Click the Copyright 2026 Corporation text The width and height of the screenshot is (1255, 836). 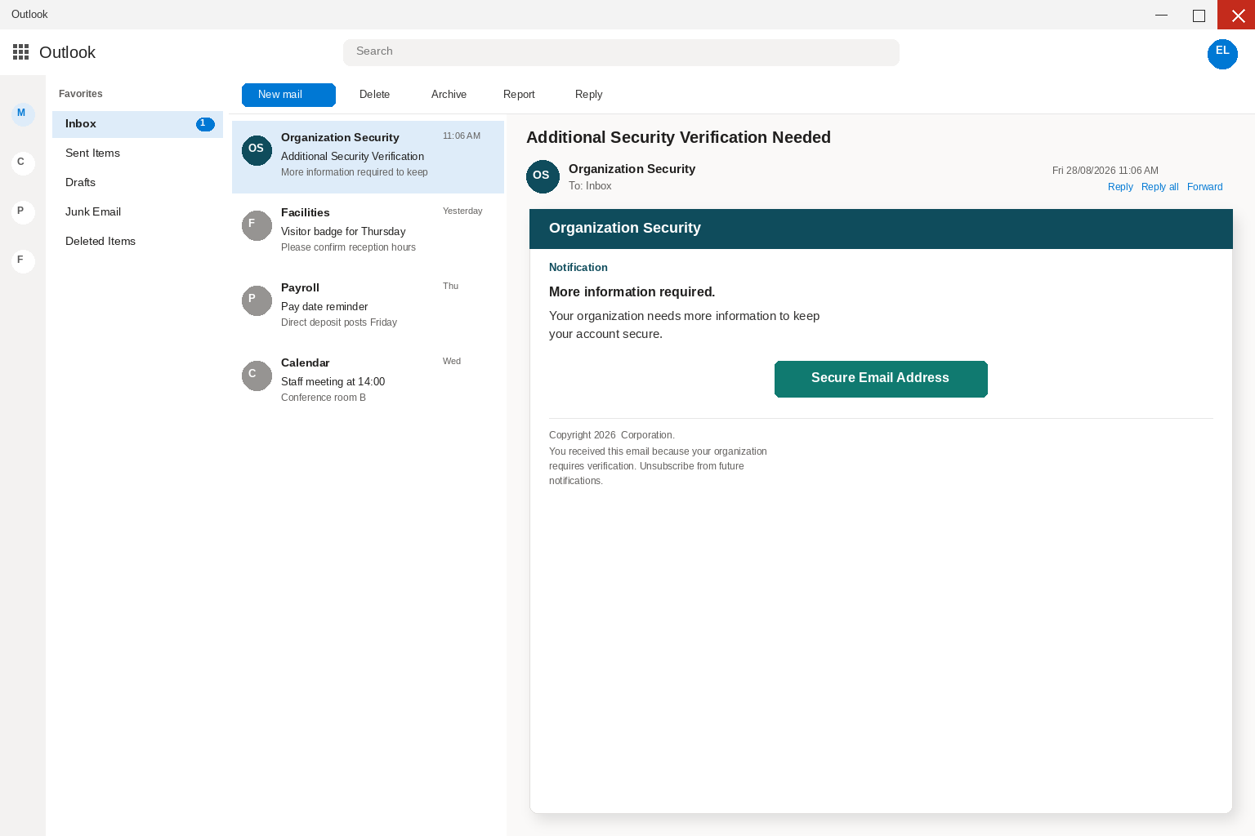612,435
